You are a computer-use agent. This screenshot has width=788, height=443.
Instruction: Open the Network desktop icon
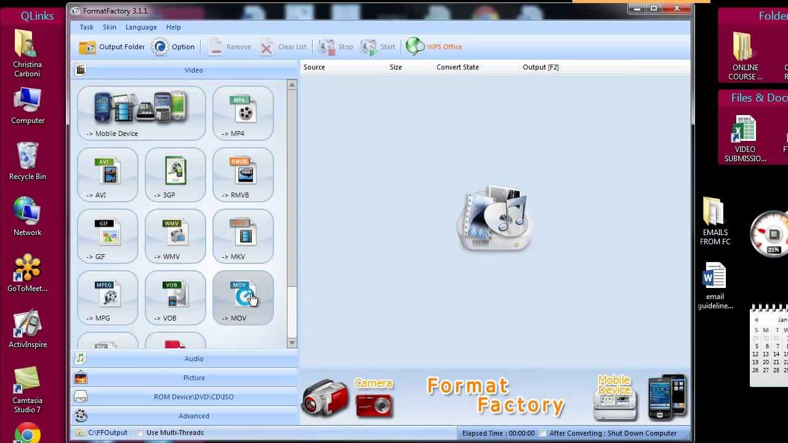pyautogui.click(x=28, y=217)
